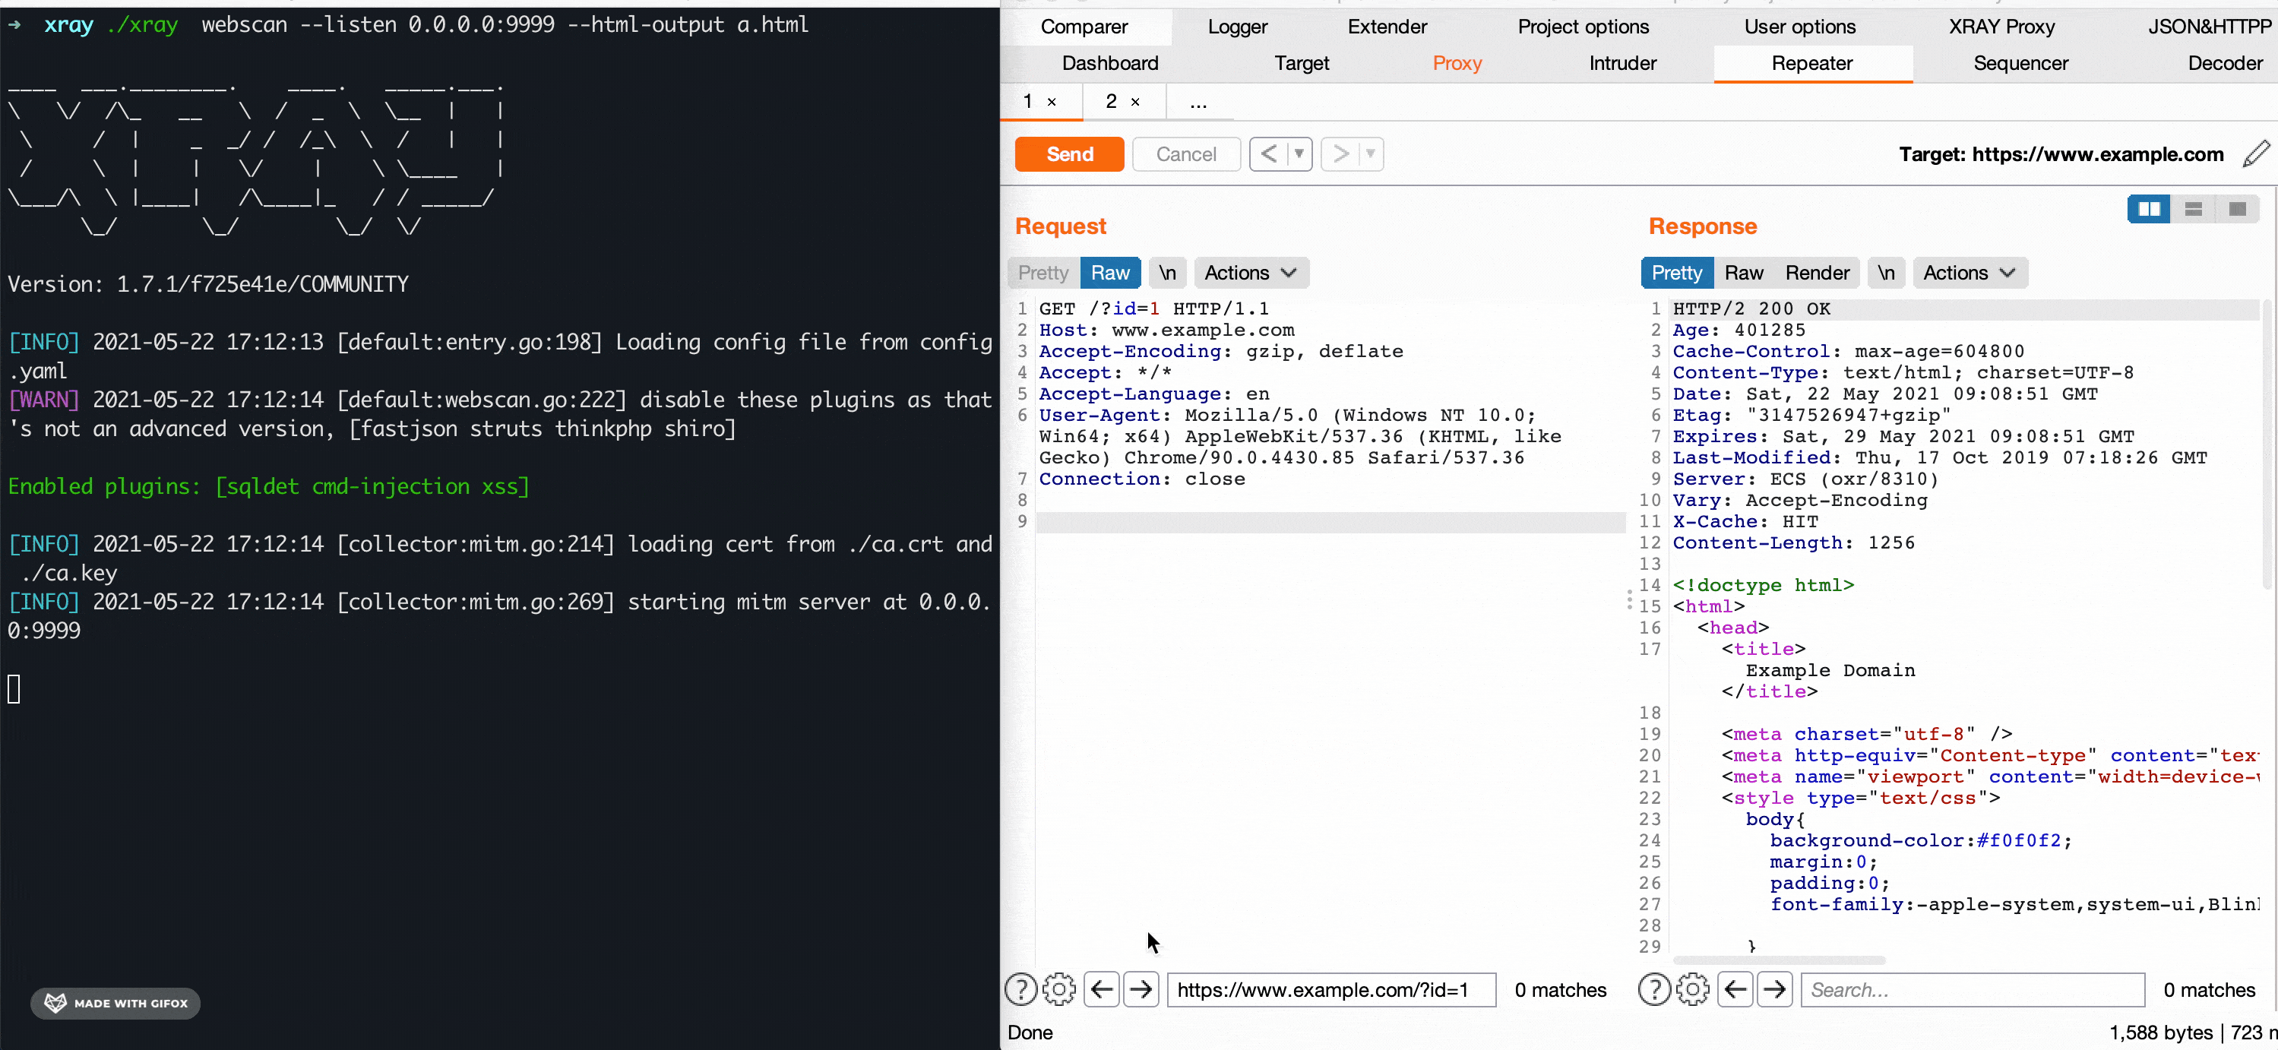Click the Intruder panel icon
The width and height of the screenshot is (2278, 1050).
1623,62
